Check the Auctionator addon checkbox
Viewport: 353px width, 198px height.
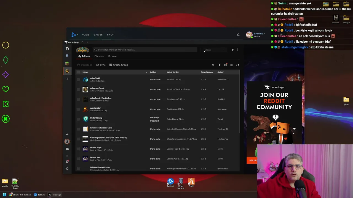click(78, 109)
